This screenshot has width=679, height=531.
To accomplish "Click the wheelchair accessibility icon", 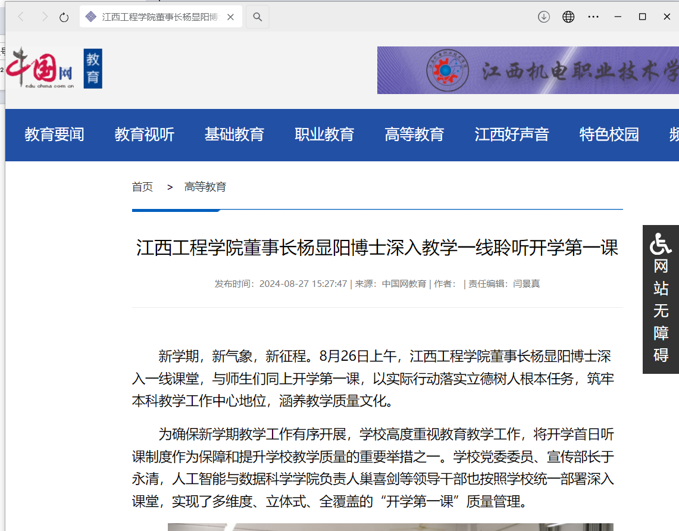I will pos(661,243).
